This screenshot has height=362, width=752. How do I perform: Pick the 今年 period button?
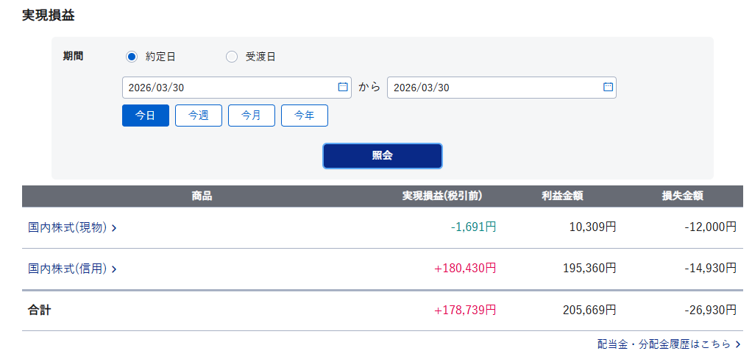(305, 116)
